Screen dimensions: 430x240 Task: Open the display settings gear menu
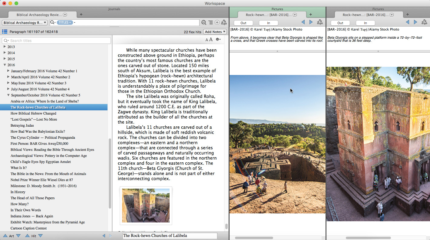(x=218, y=40)
